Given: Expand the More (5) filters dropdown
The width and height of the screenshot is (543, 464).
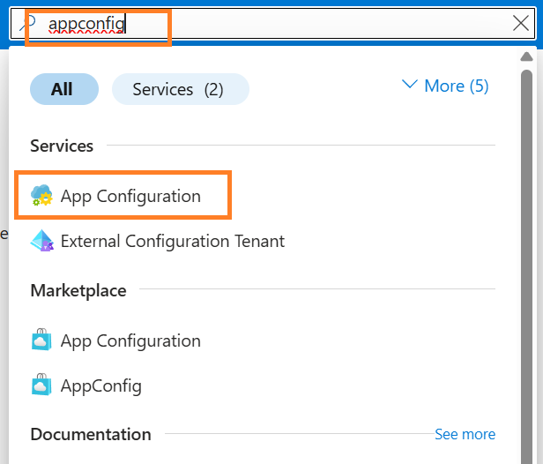Looking at the screenshot, I should click(x=445, y=86).
